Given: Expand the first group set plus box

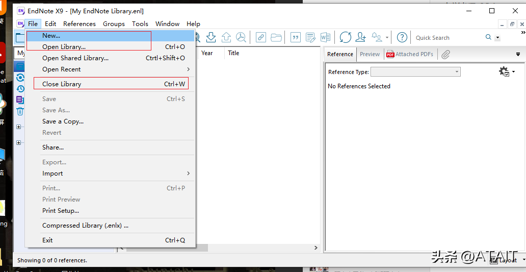Looking at the screenshot, I should [19, 127].
